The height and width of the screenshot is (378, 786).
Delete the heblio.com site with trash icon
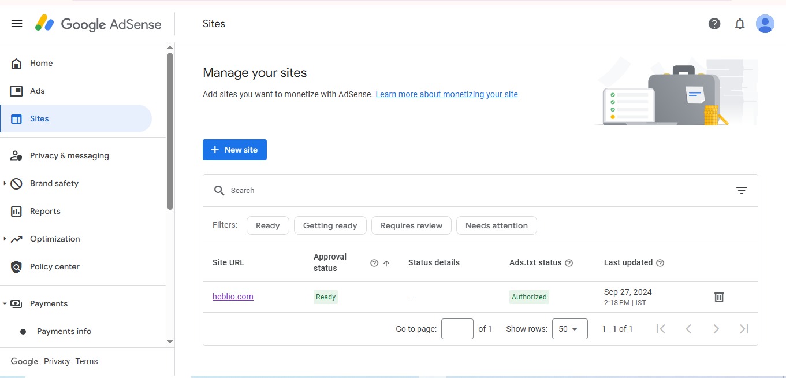(x=719, y=297)
